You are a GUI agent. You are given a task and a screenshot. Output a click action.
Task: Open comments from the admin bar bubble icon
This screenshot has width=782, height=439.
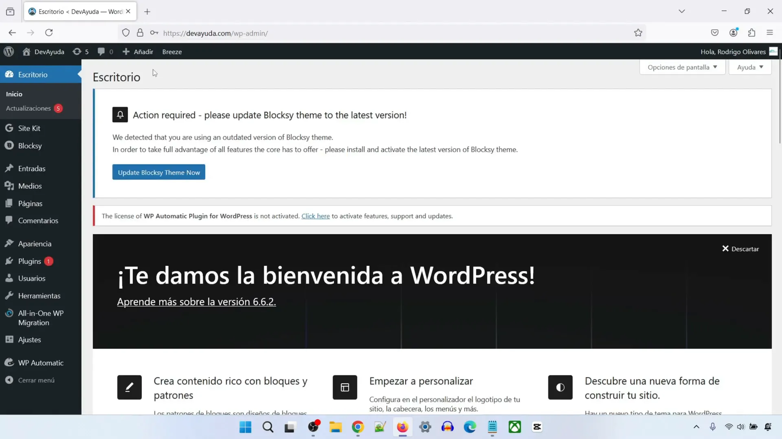[x=101, y=52]
